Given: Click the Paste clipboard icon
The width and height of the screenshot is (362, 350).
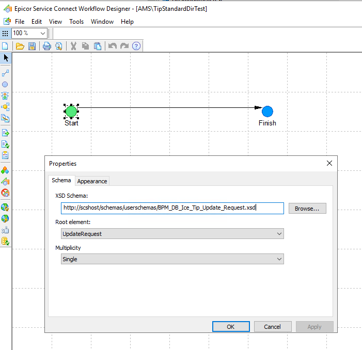Looking at the screenshot, I should click(98, 46).
